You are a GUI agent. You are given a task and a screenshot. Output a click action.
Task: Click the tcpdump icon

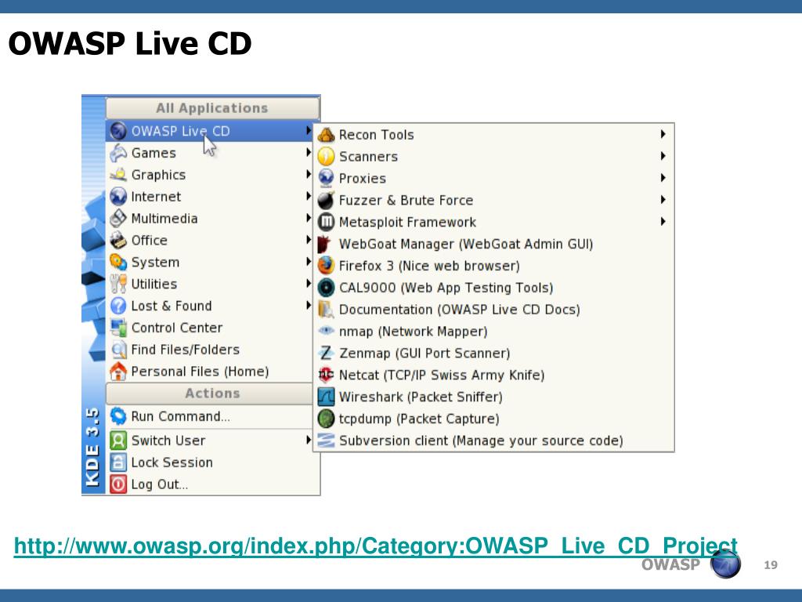326,419
